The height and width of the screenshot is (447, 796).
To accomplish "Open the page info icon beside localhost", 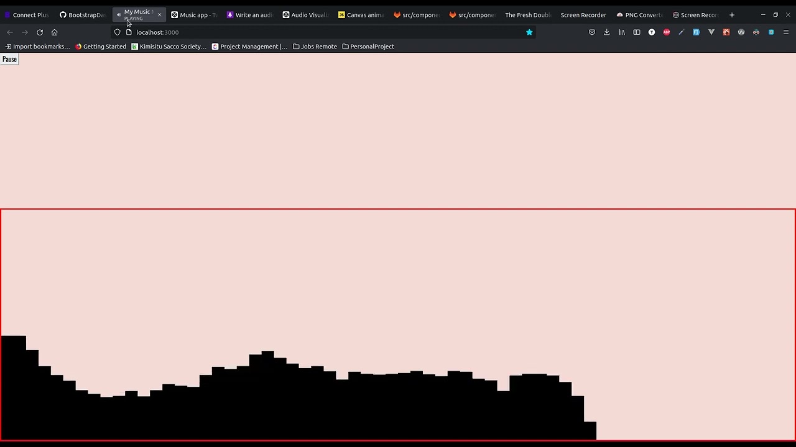I will (x=129, y=32).
